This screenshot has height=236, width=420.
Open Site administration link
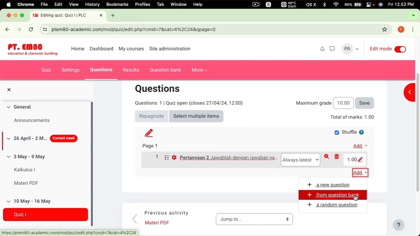tap(170, 48)
